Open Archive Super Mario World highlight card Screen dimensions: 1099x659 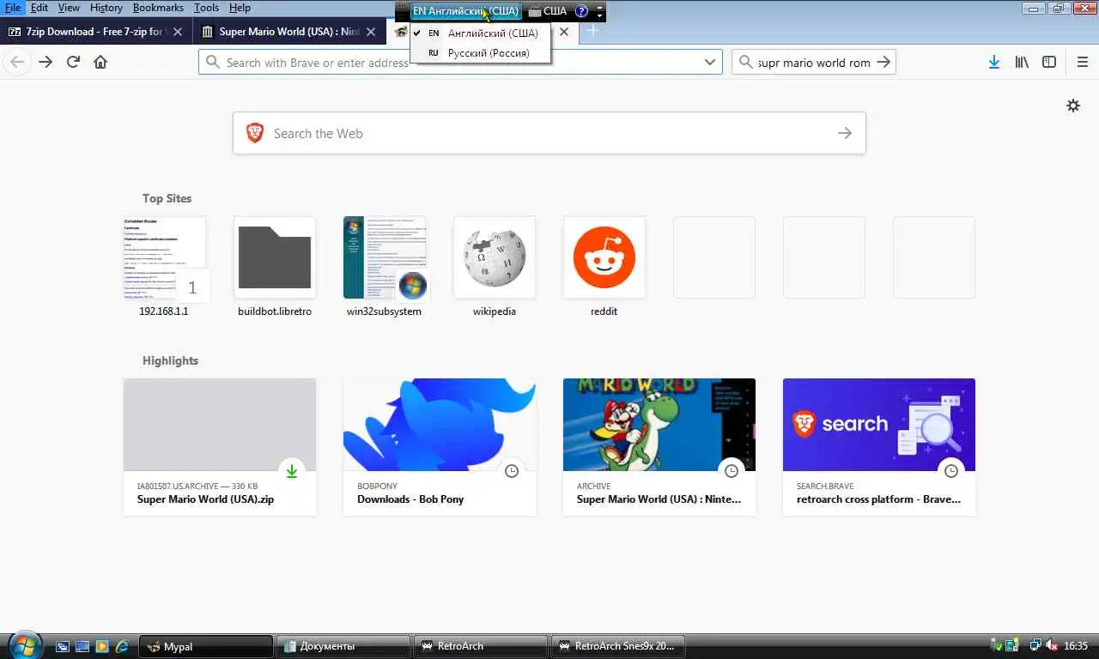659,447
